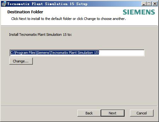This screenshot has width=159, height=122.
Task: Click the Next button
Action: point(112,113)
